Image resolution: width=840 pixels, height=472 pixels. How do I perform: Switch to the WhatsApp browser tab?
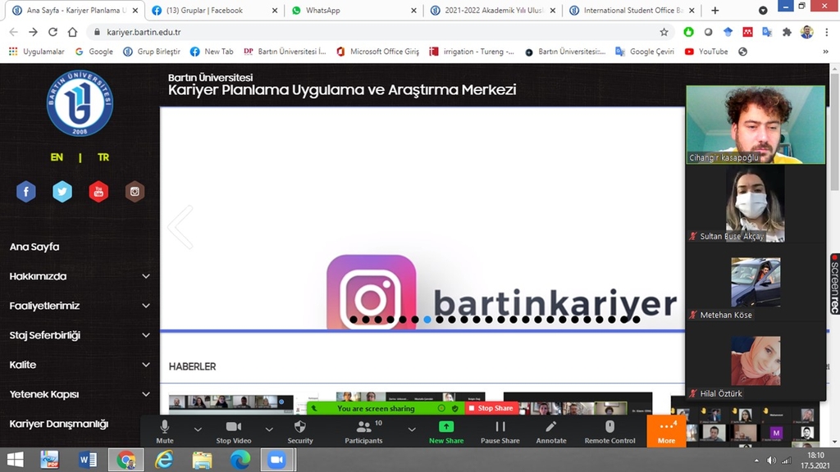(x=351, y=11)
